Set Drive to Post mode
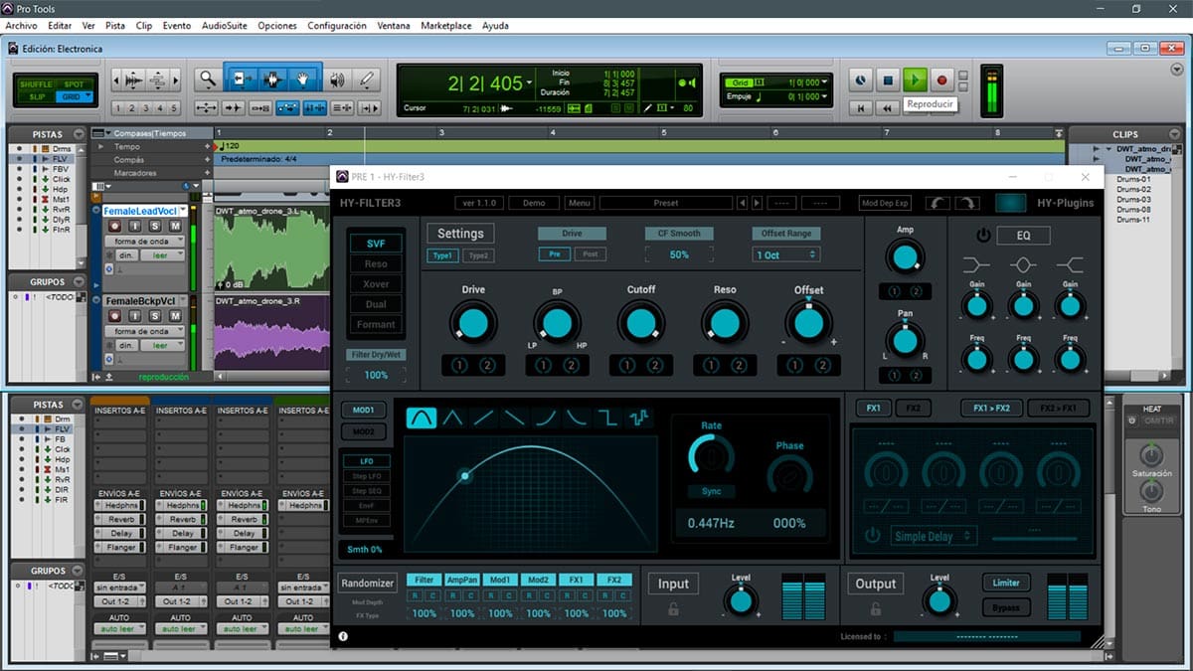 pyautogui.click(x=590, y=254)
